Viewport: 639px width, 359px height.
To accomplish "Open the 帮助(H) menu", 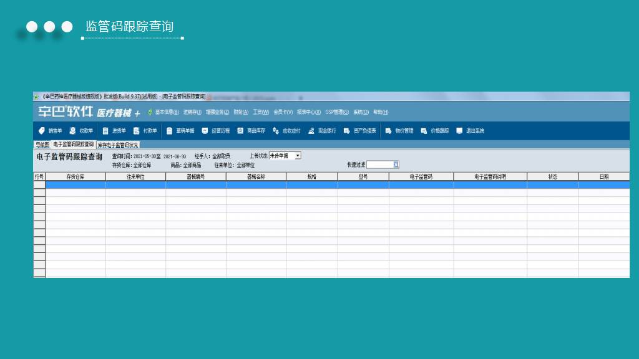I will [x=381, y=112].
